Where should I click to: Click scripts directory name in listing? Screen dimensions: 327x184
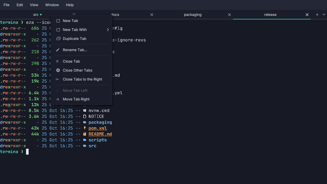(x=98, y=140)
